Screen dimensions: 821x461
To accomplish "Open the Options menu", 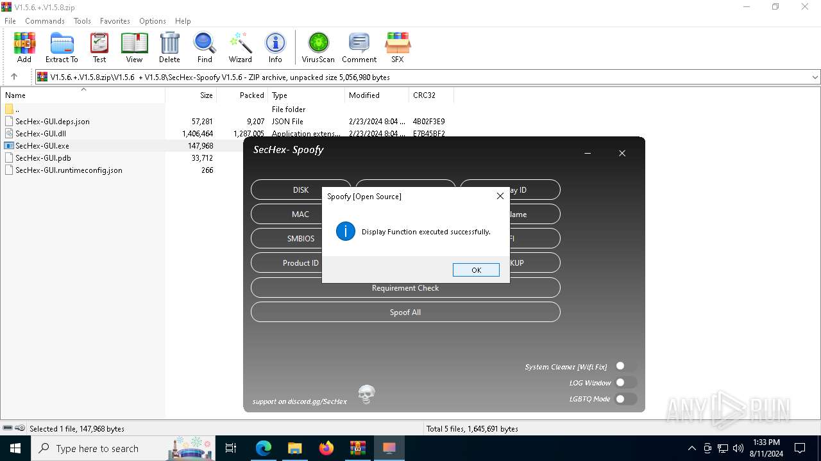I will coord(153,21).
